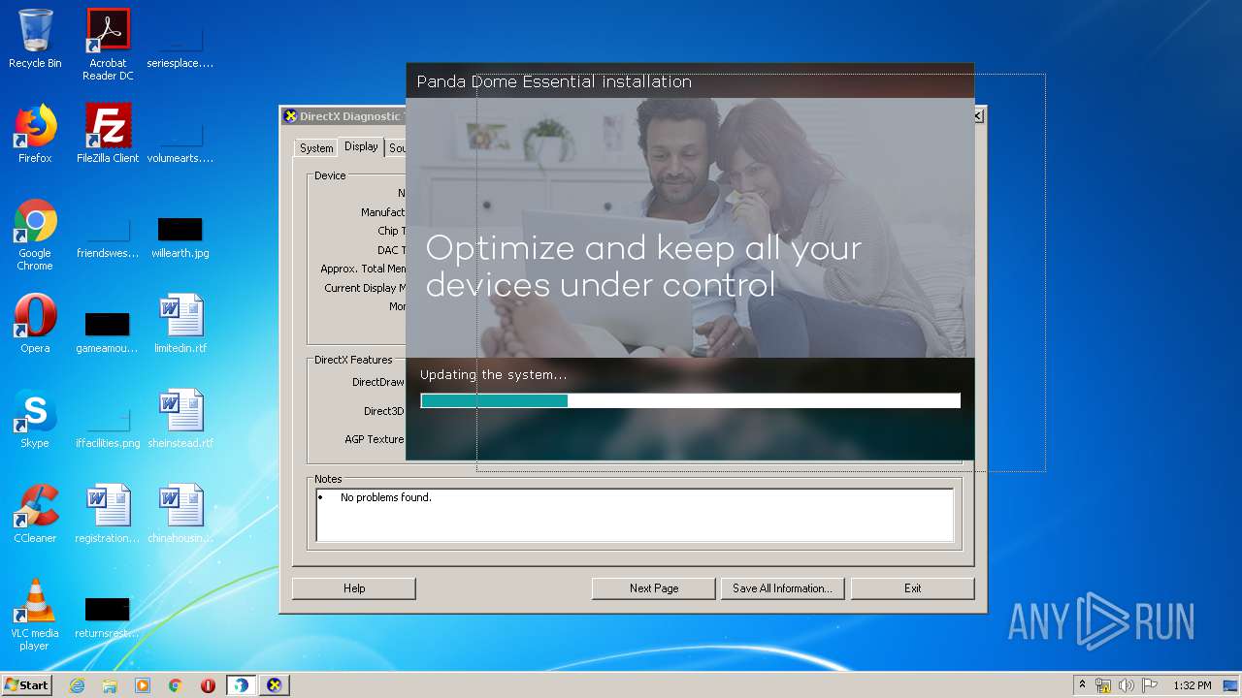
Task: Select the friendswes desktop file
Action: pyautogui.click(x=108, y=235)
